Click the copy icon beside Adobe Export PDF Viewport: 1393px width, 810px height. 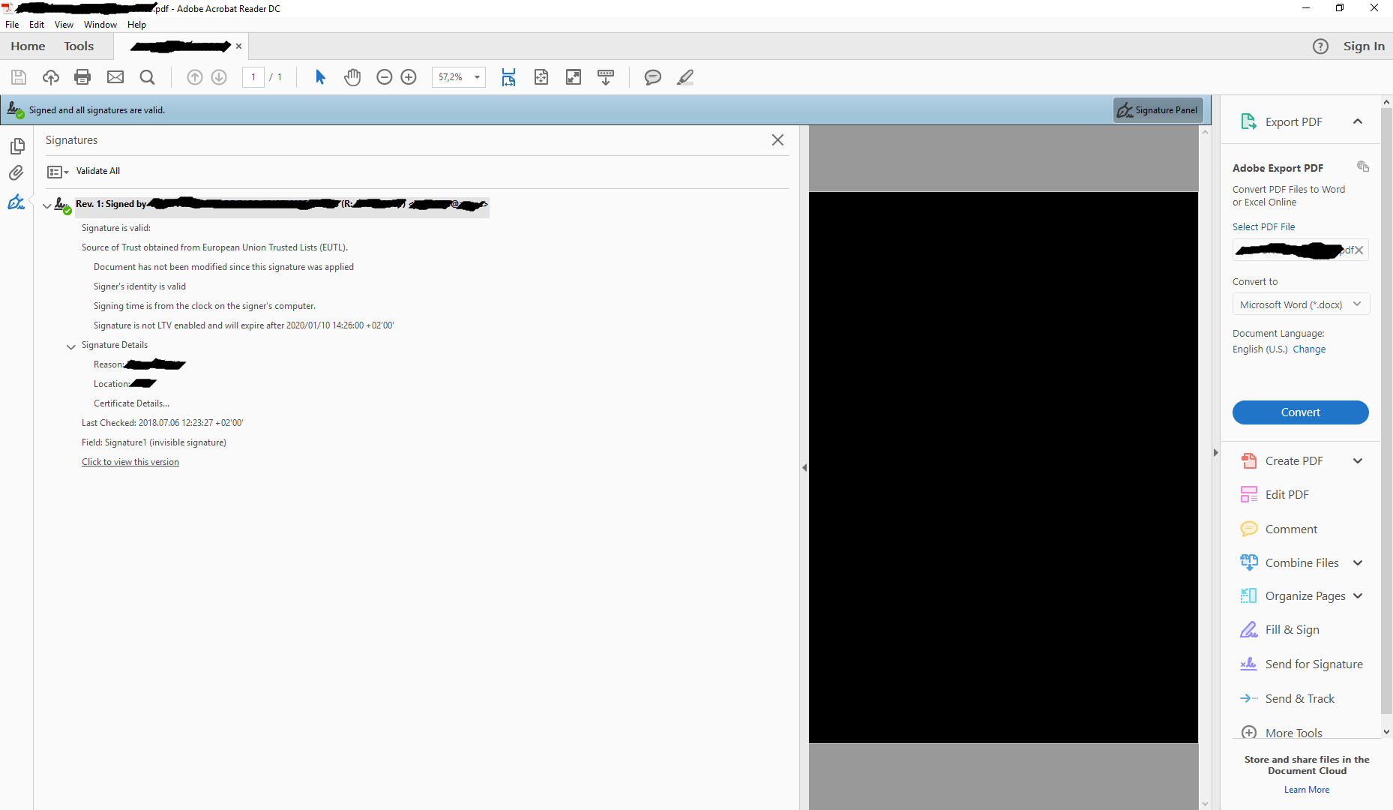1363,166
